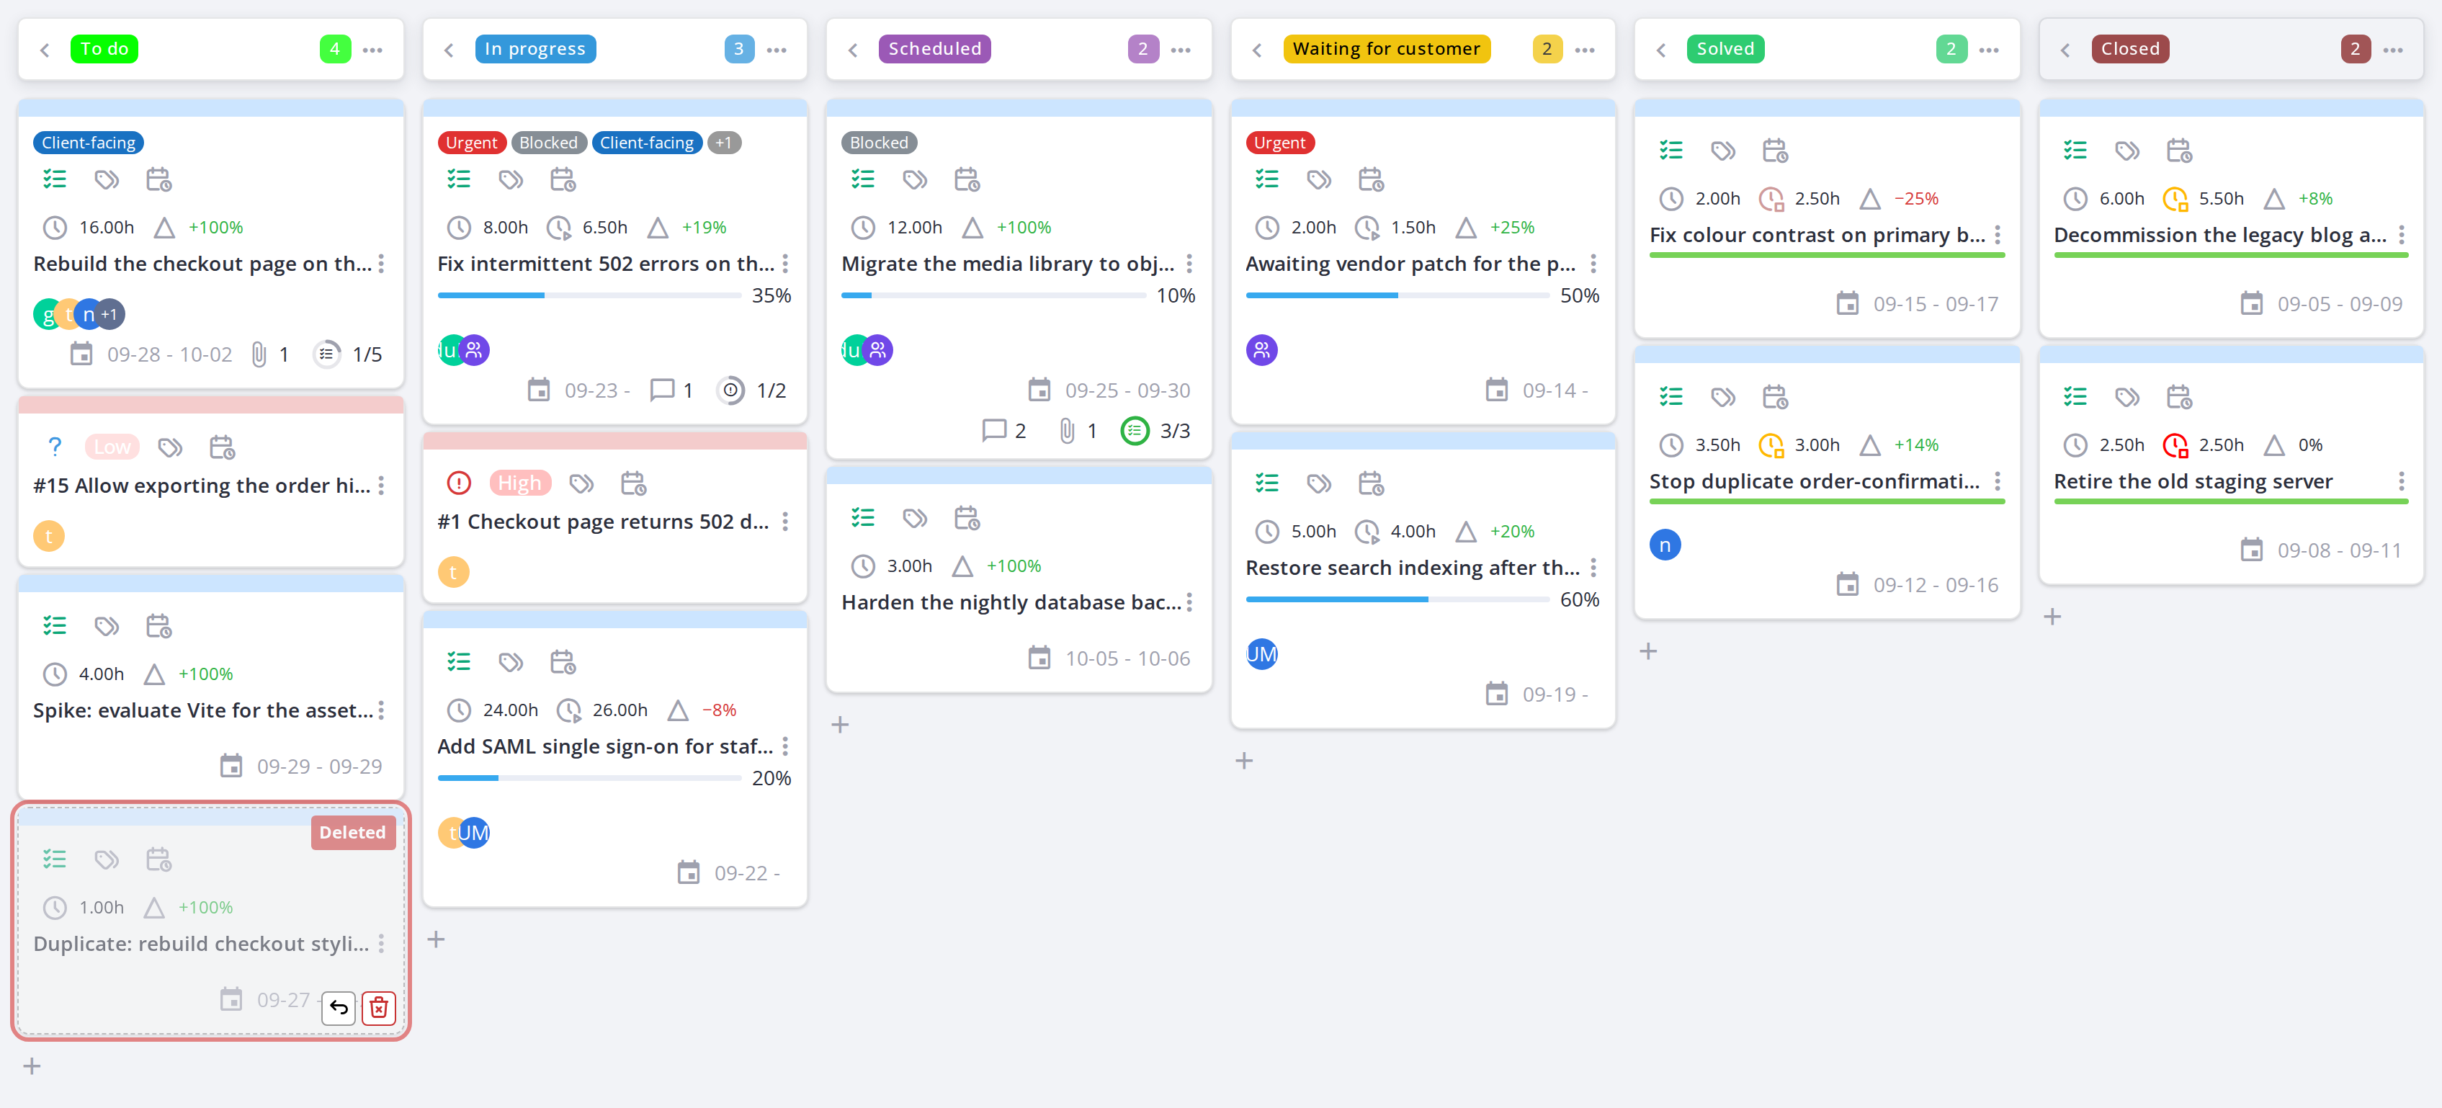Click schedule icon on #1 Checkout page card
The image size is (2442, 1108).
click(x=633, y=483)
